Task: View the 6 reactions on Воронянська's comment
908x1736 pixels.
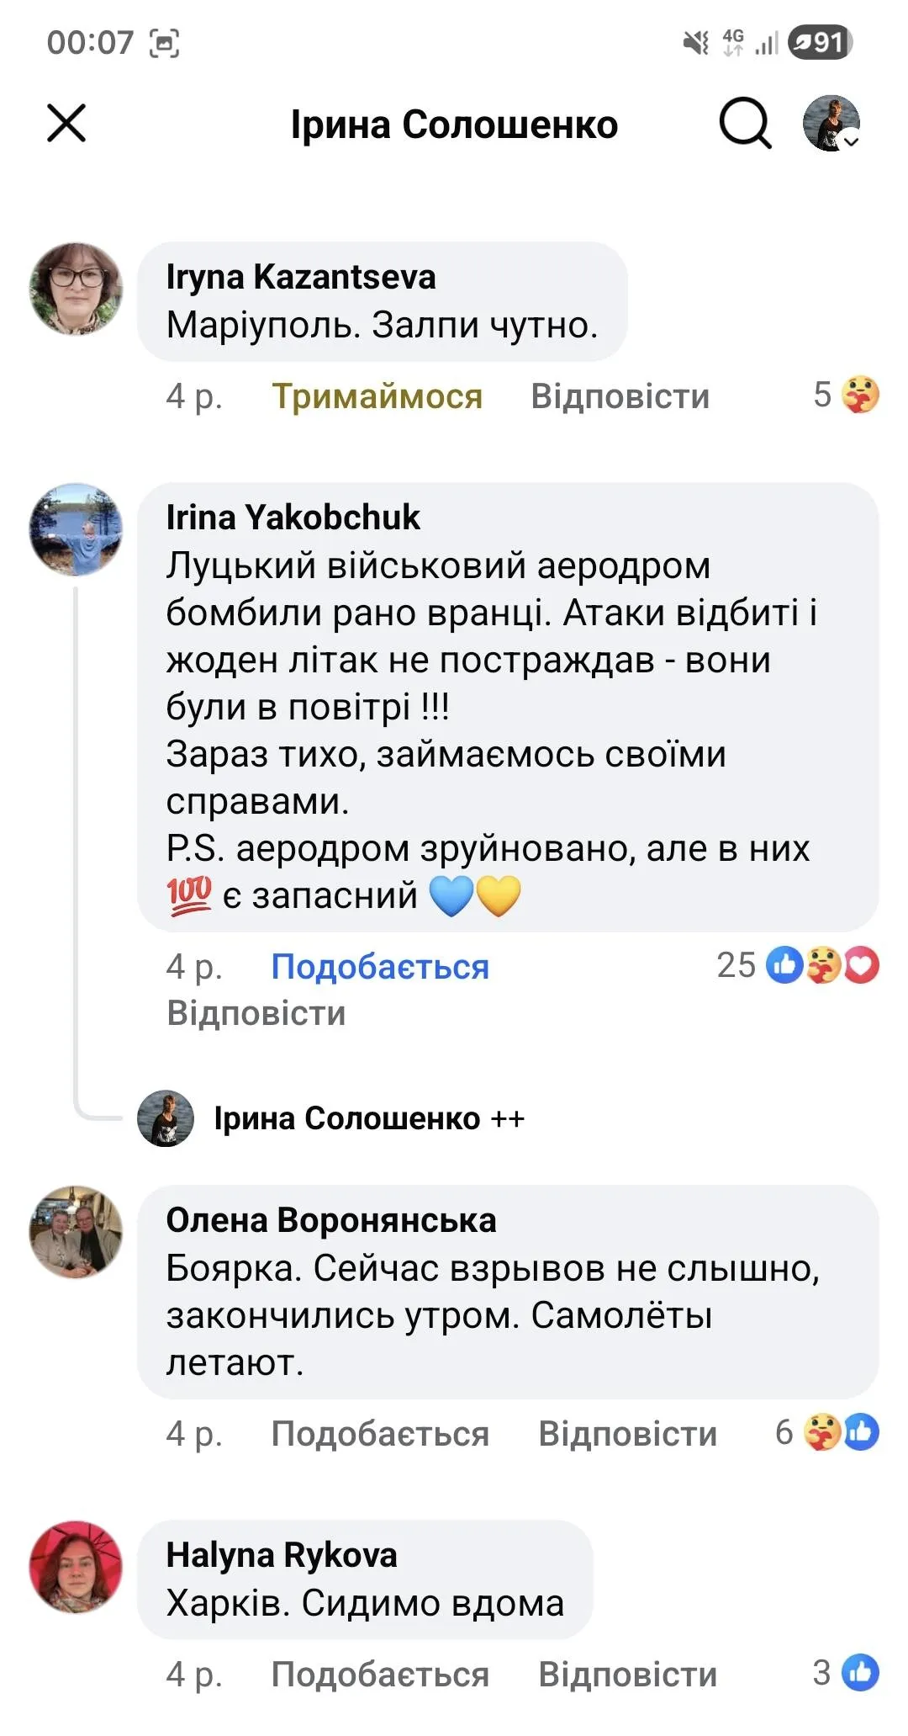Action: (x=826, y=1432)
